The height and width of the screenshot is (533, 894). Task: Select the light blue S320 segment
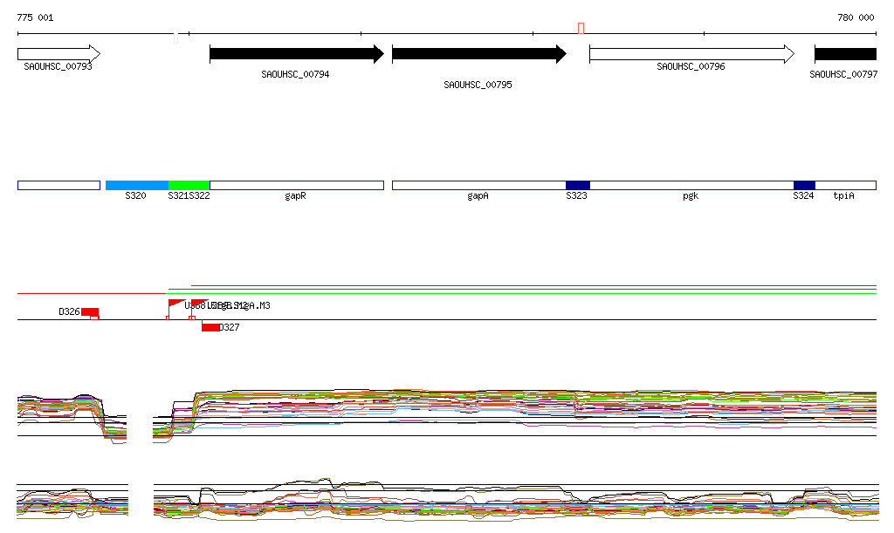coord(136,185)
